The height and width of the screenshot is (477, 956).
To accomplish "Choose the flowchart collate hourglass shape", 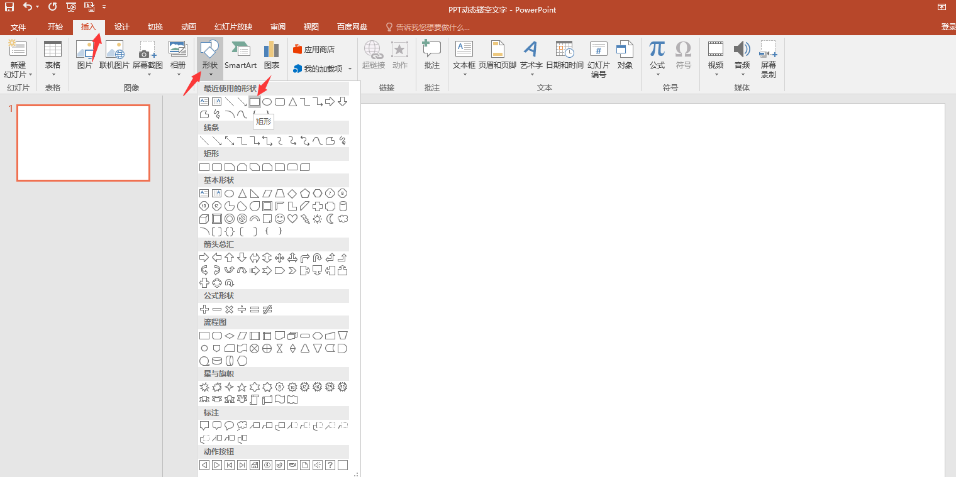I will tap(280, 348).
